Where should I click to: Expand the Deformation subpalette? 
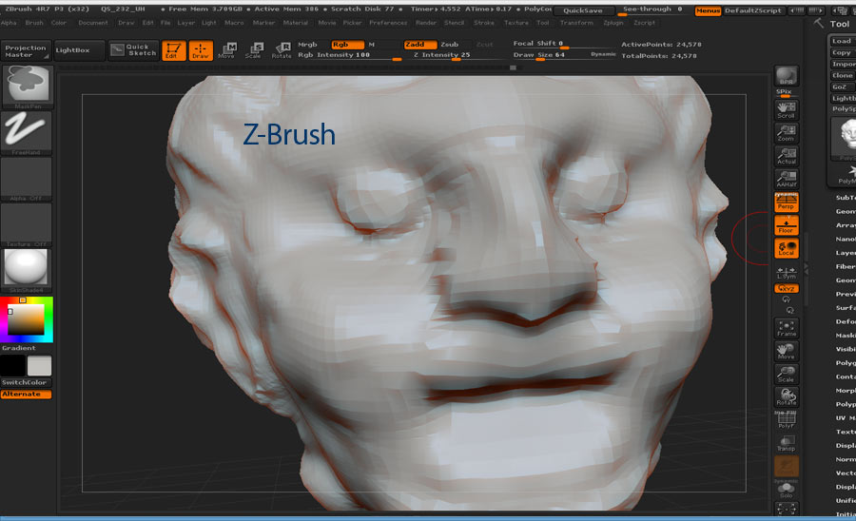845,321
